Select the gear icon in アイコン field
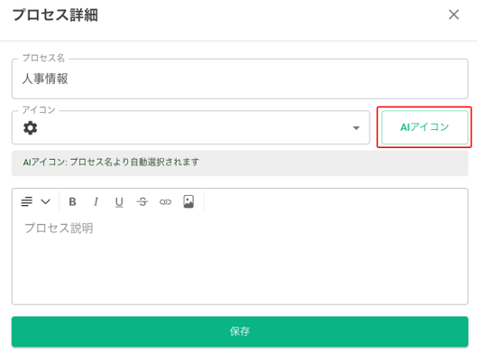This screenshot has width=477, height=354. (30, 128)
